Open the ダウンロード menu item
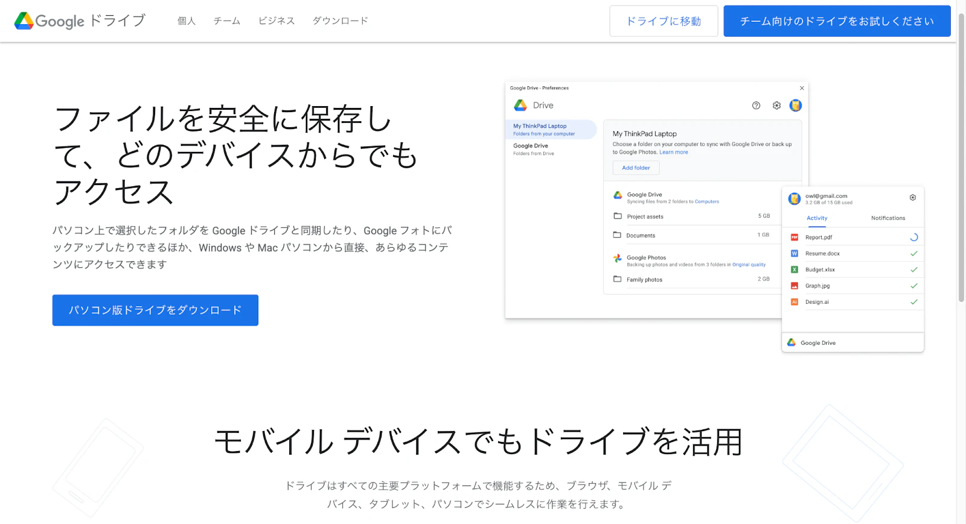 click(340, 21)
